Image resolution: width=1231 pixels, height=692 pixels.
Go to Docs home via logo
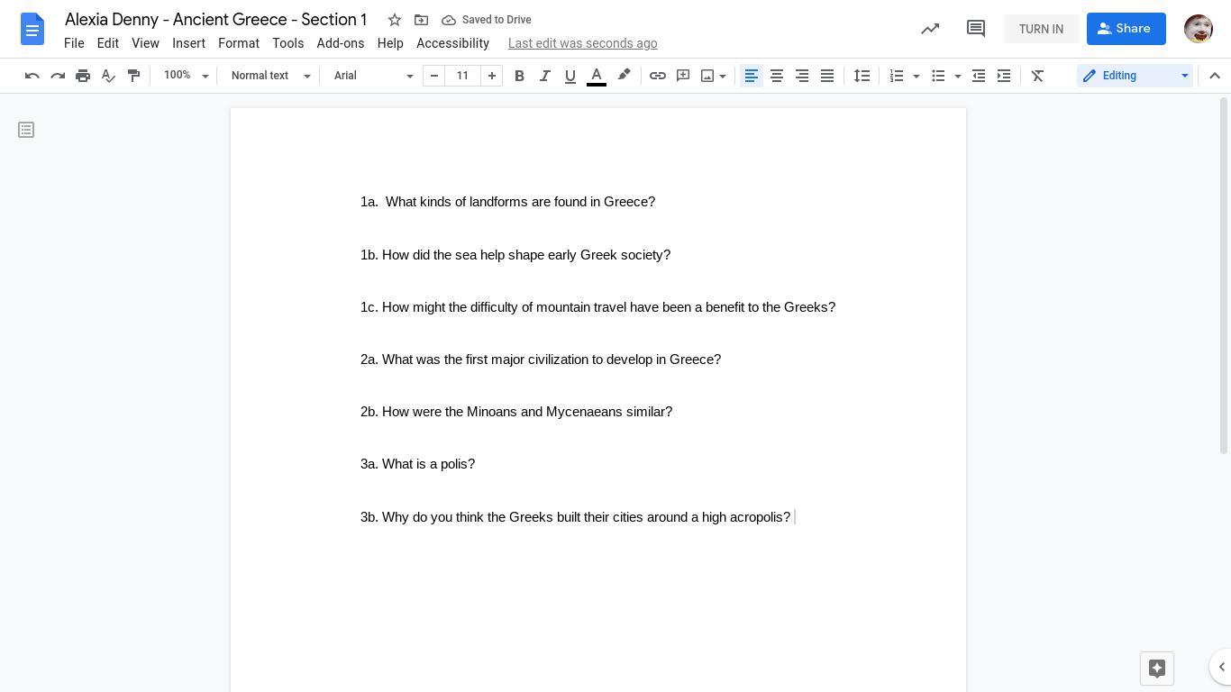pos(32,29)
